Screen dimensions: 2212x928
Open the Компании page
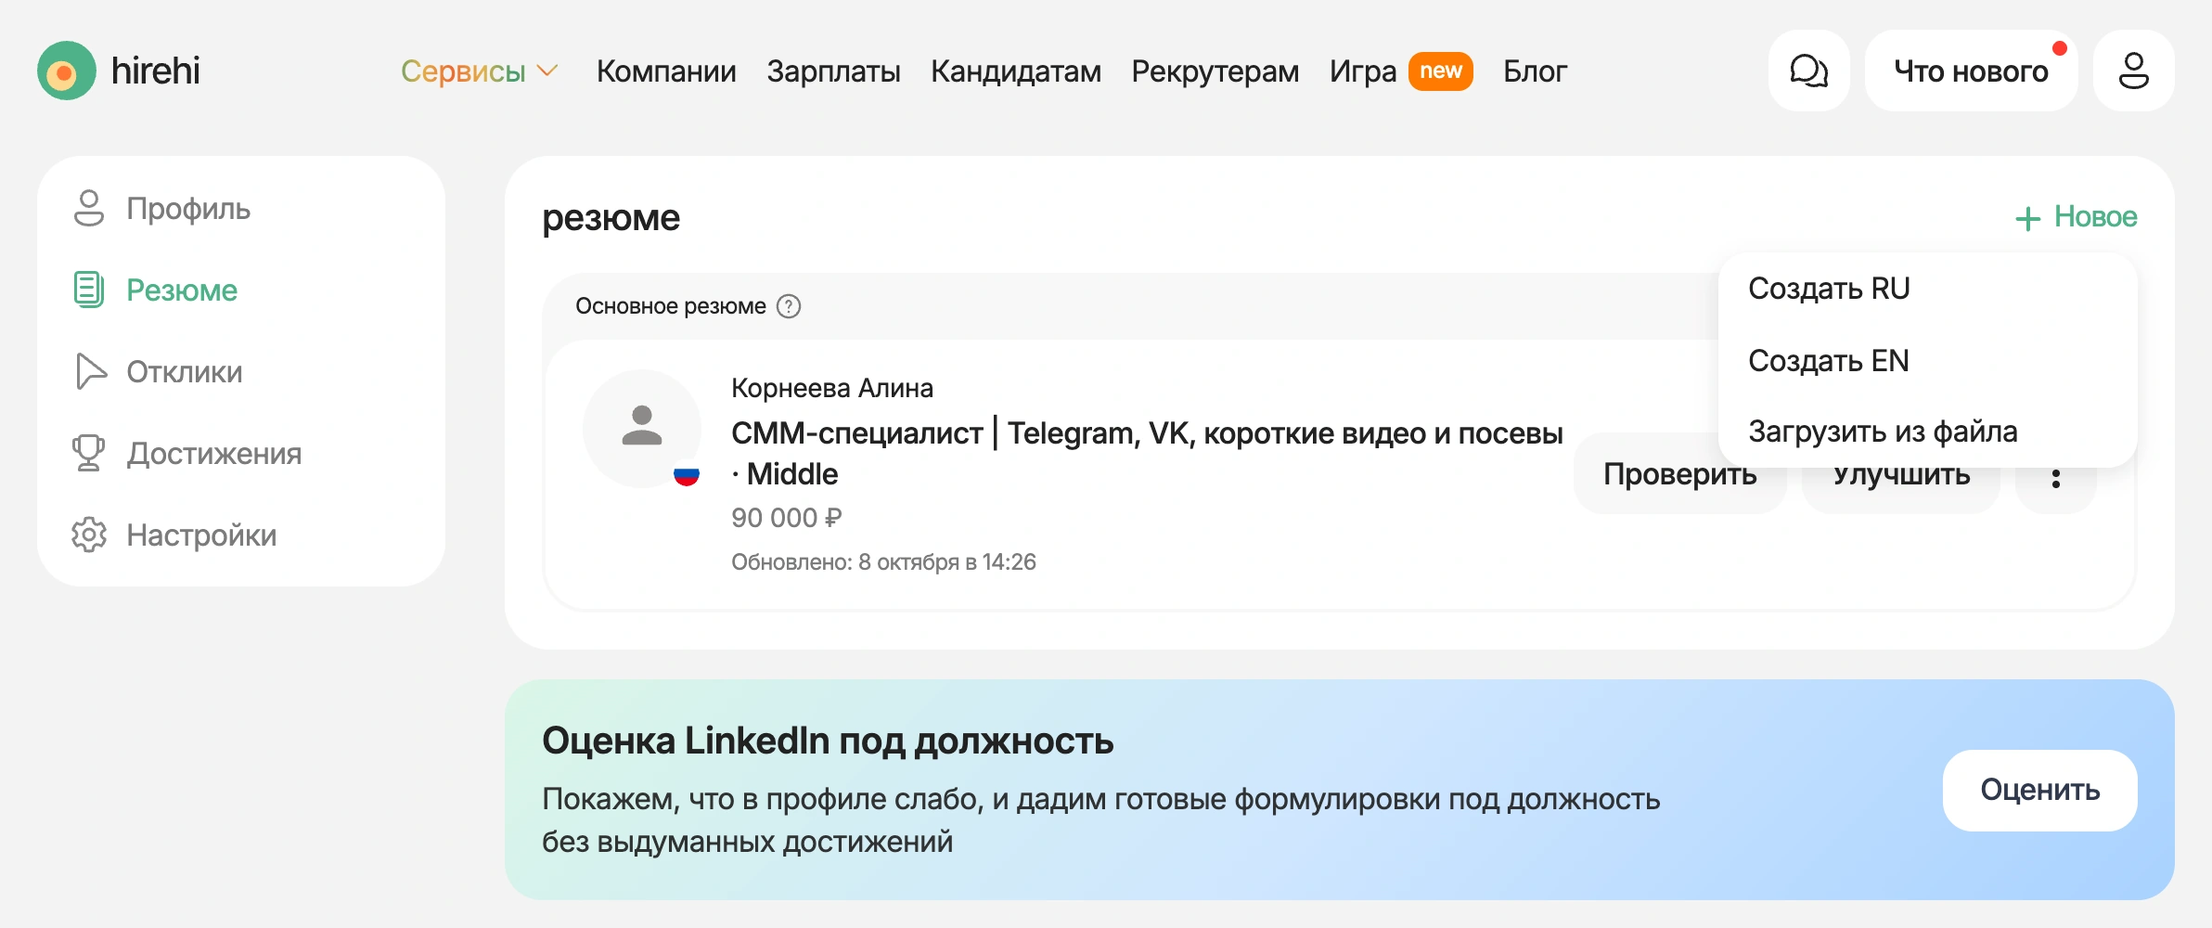666,71
